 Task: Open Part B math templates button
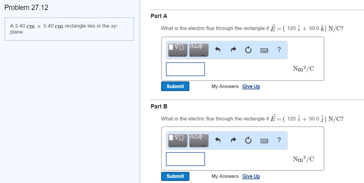click(177, 140)
